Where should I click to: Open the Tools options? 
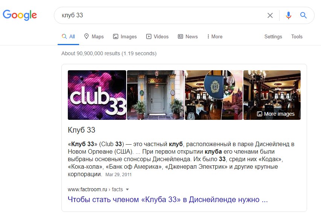coord(297,36)
